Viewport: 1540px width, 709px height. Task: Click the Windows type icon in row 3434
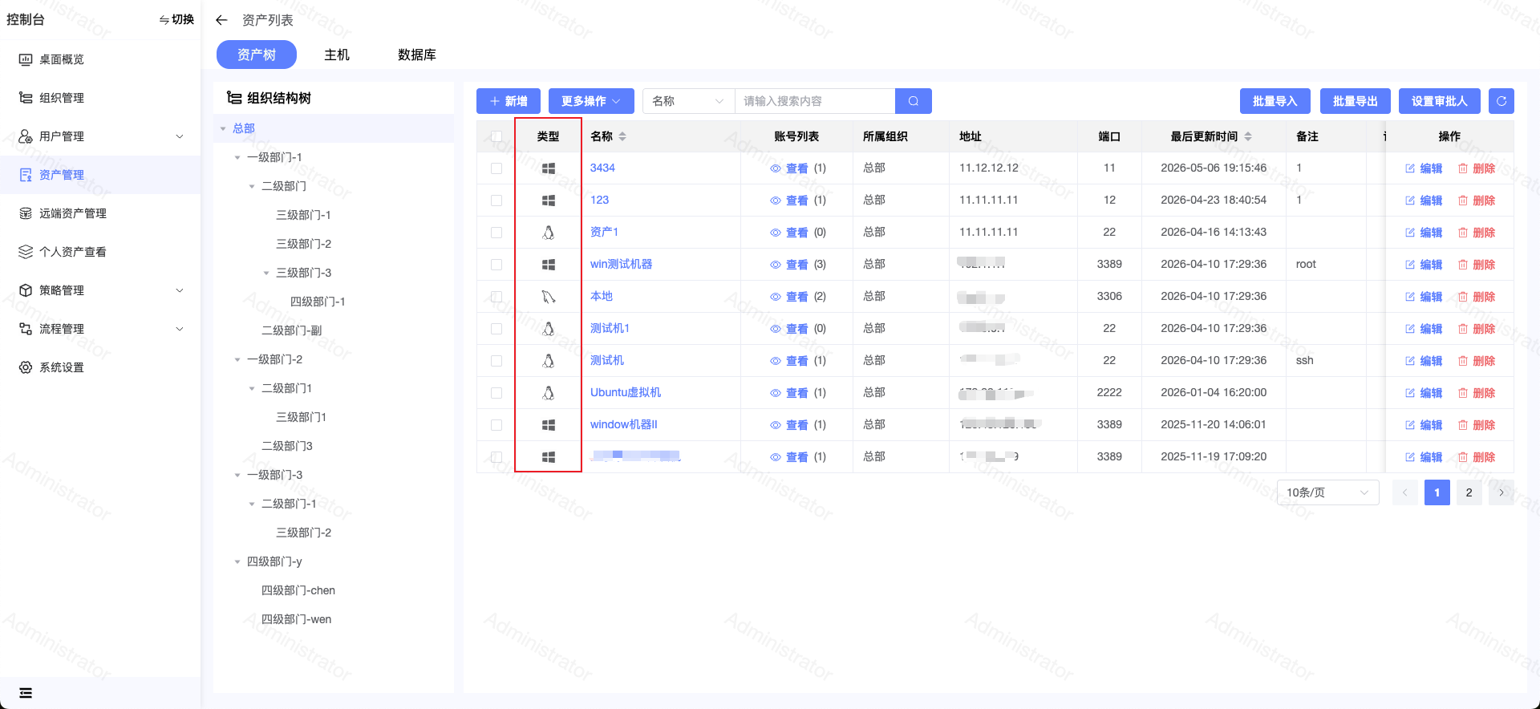[x=549, y=168]
